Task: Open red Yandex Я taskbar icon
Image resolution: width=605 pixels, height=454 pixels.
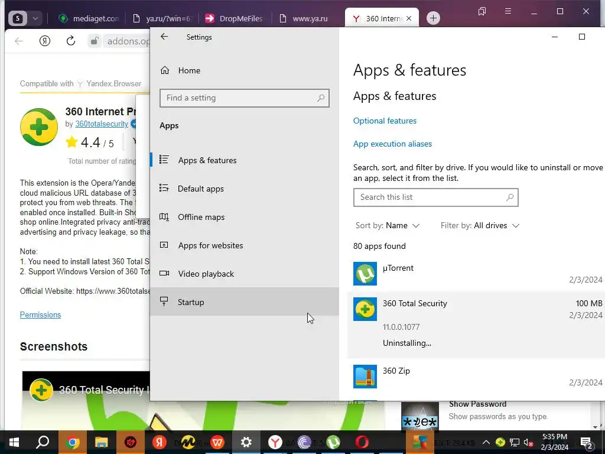Action: (x=160, y=442)
